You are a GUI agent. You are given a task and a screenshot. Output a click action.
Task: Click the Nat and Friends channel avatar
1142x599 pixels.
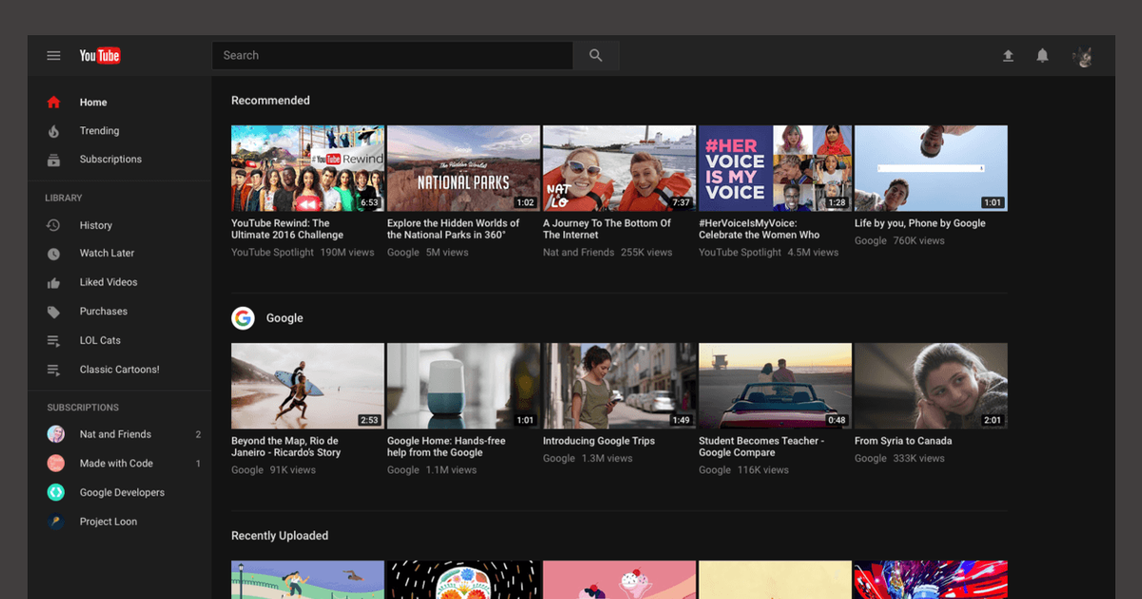56,435
